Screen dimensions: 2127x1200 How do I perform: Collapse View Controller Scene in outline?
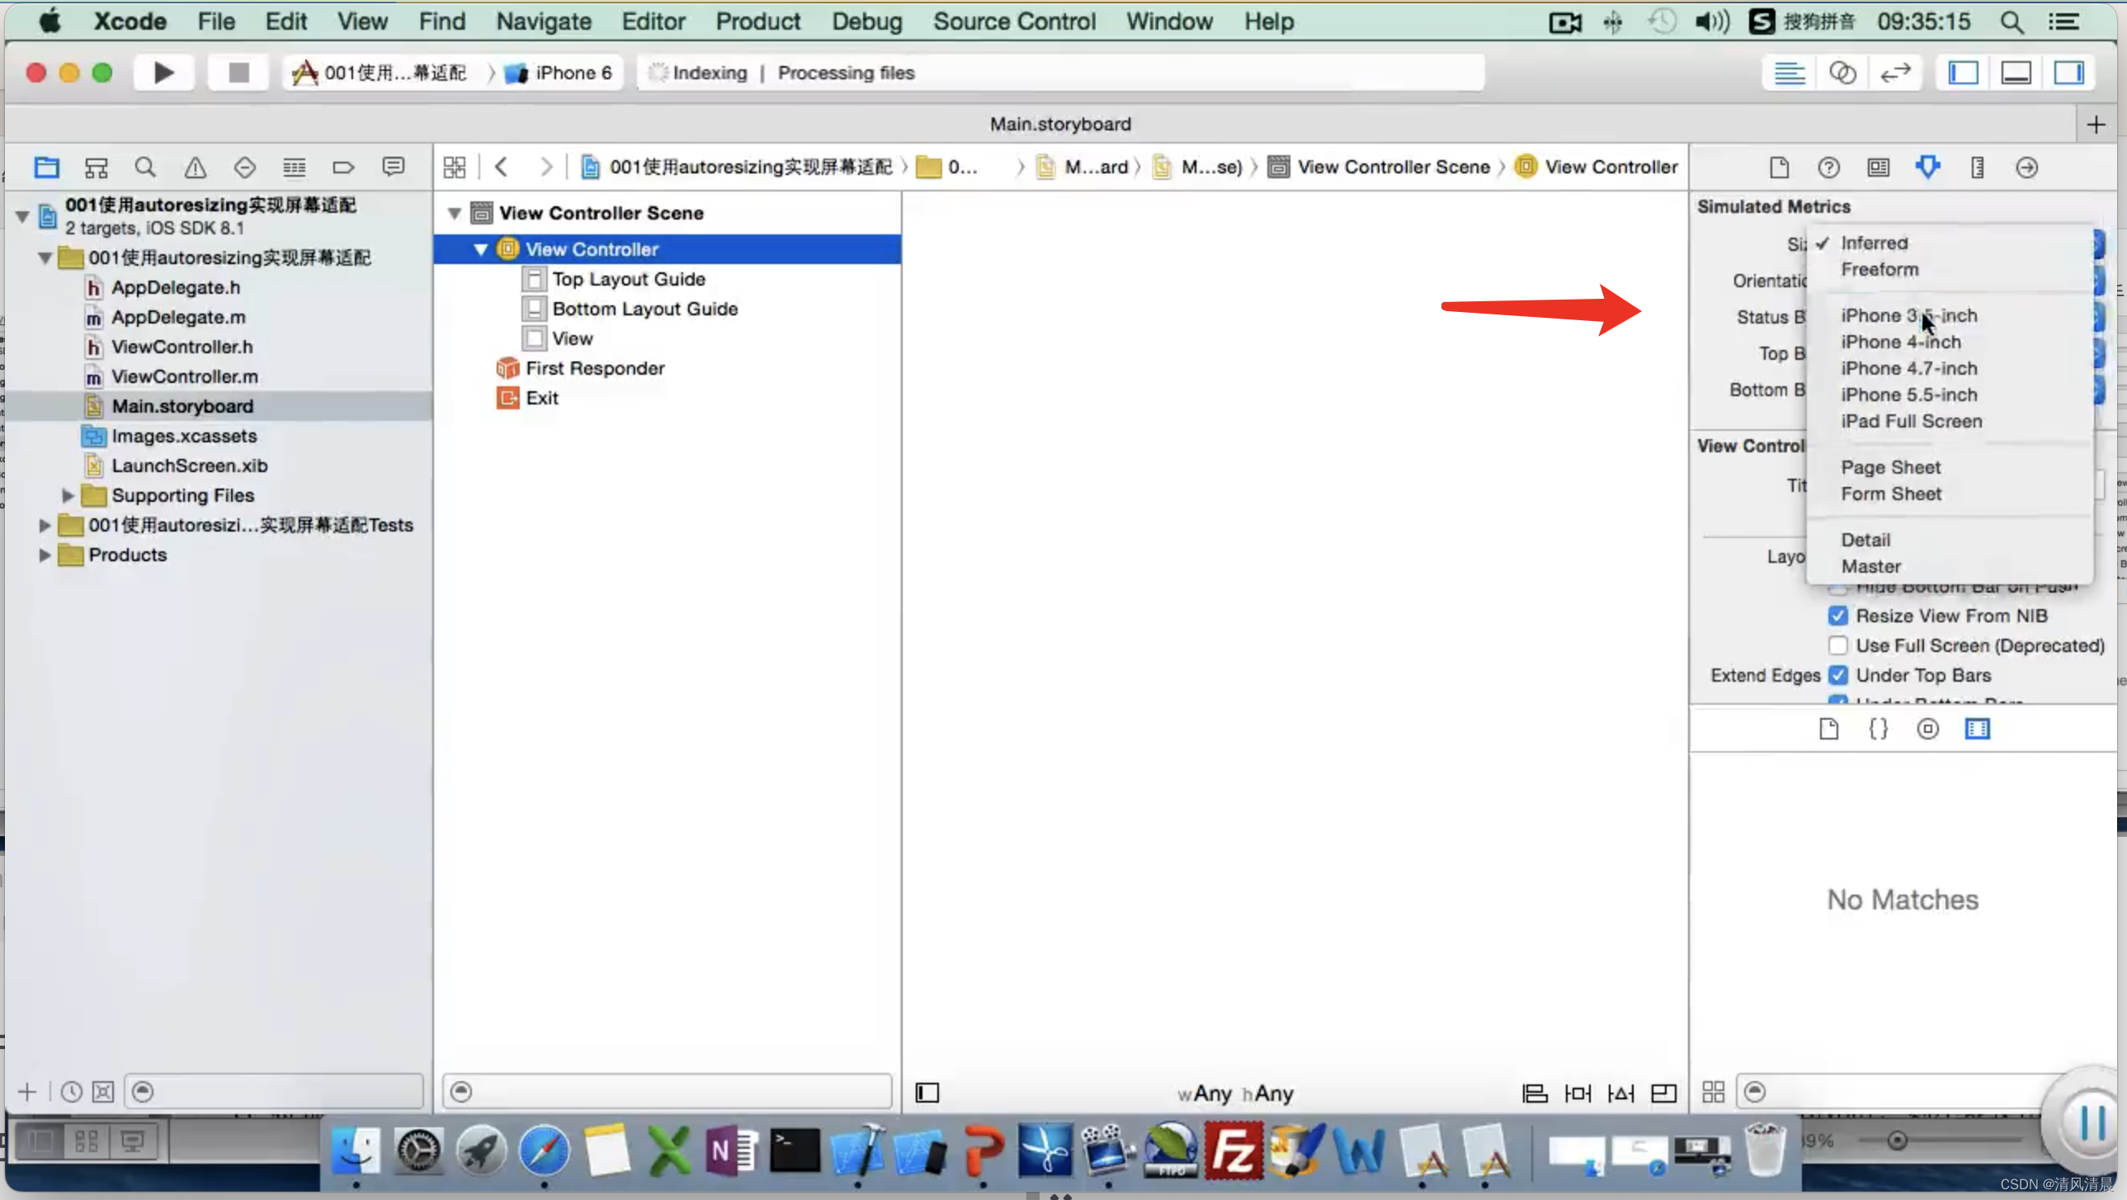click(x=454, y=213)
